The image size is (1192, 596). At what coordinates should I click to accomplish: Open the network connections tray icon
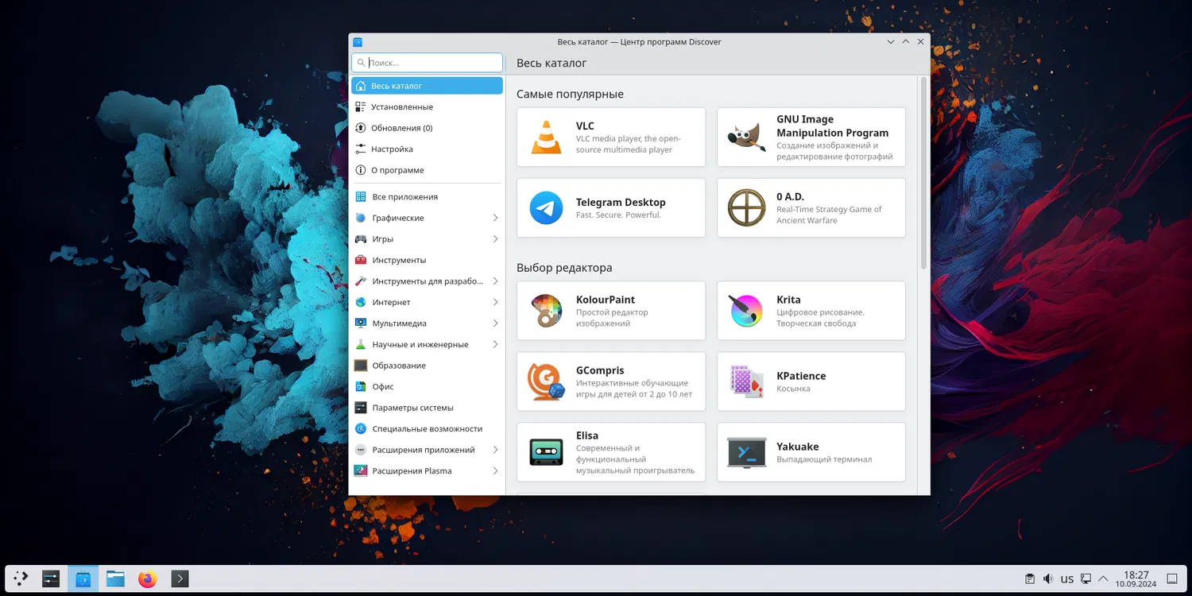tap(1086, 579)
